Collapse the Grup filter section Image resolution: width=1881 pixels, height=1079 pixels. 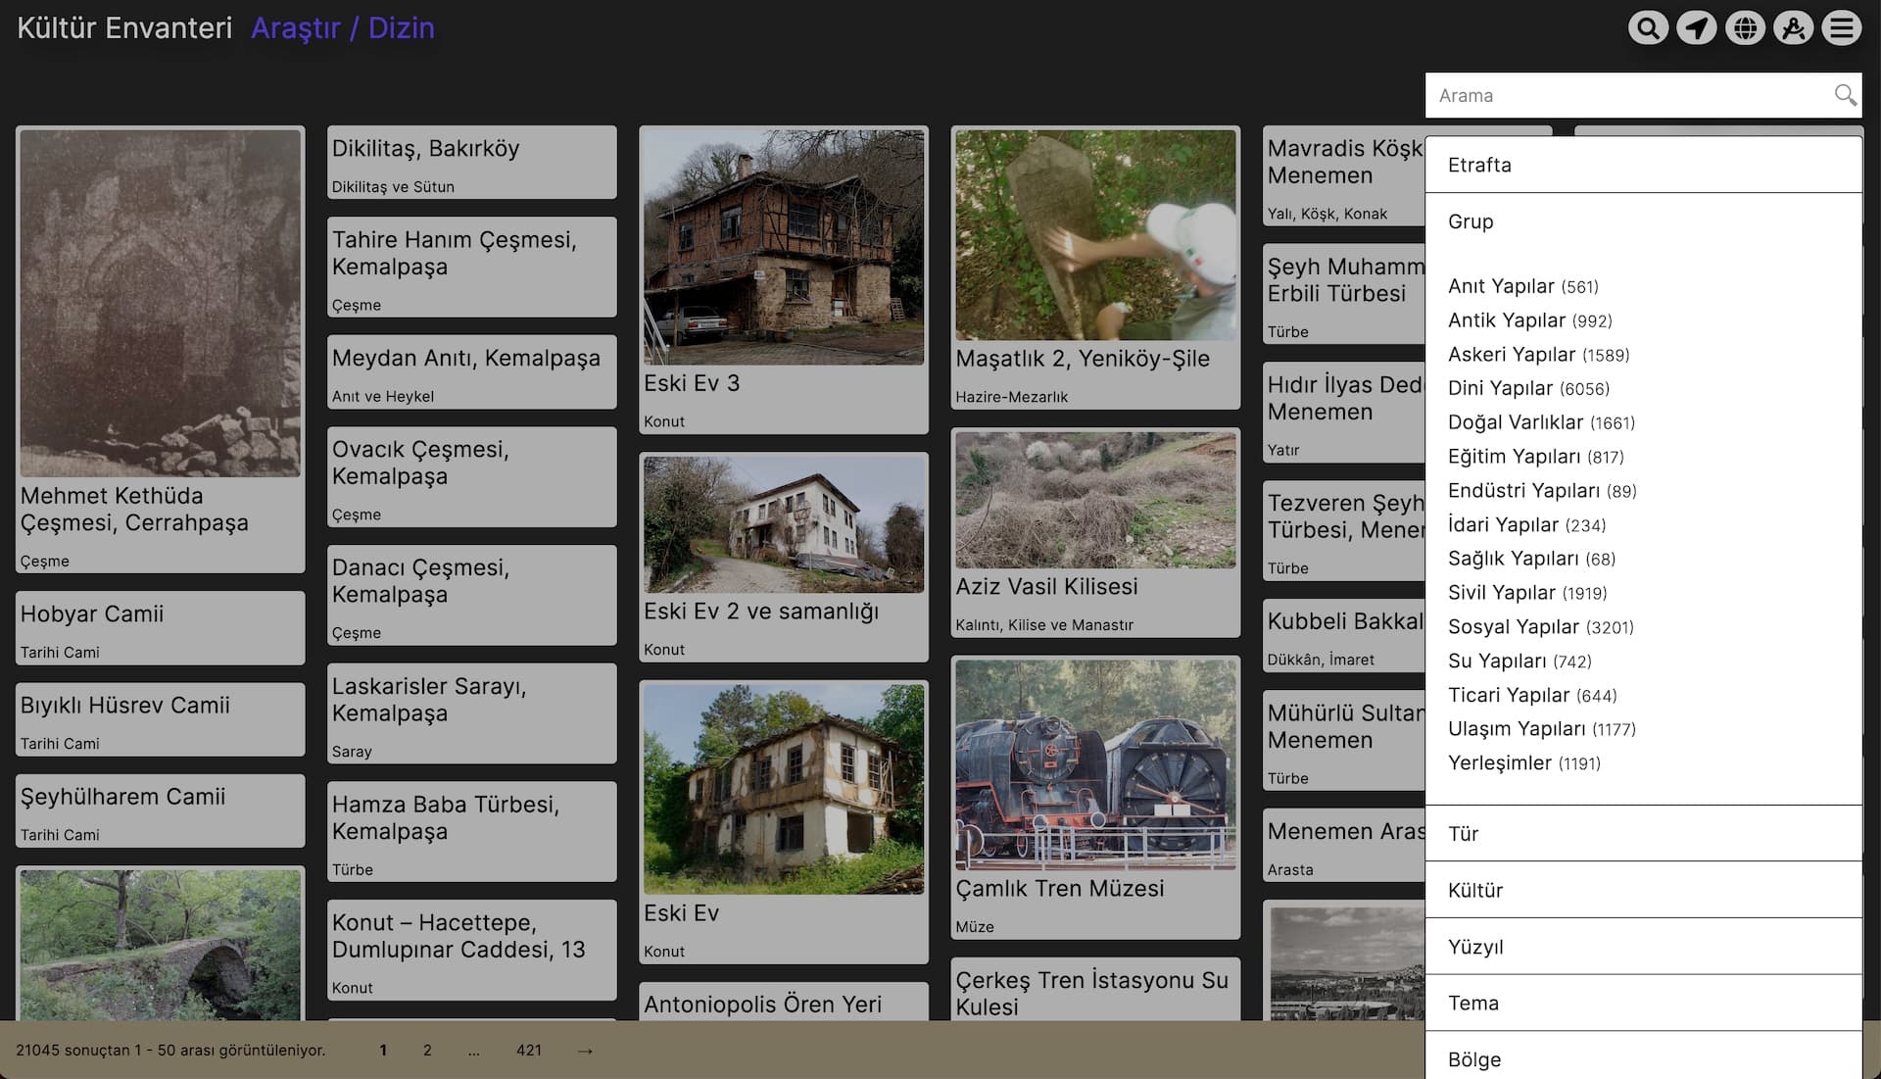click(x=1643, y=221)
